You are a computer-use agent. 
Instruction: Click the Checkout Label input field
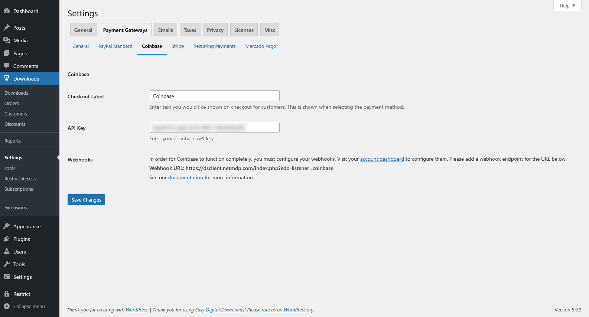tap(215, 96)
